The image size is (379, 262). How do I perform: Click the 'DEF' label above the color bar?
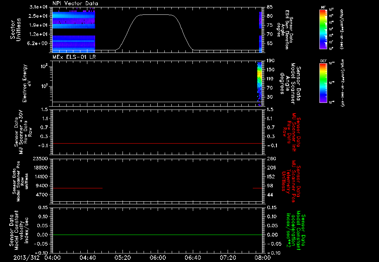click(x=323, y=61)
